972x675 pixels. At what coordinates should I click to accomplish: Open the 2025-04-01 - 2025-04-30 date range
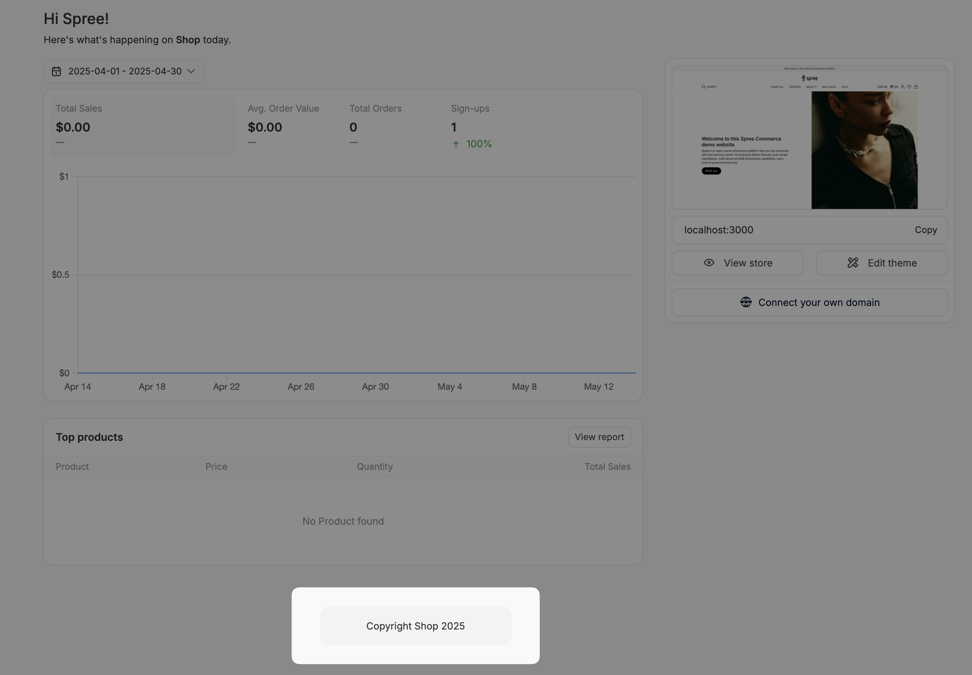[x=125, y=71]
